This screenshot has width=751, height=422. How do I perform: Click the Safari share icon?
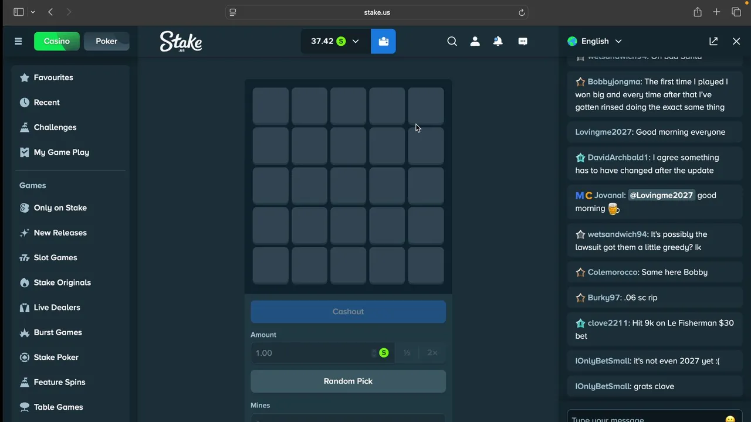click(x=697, y=12)
